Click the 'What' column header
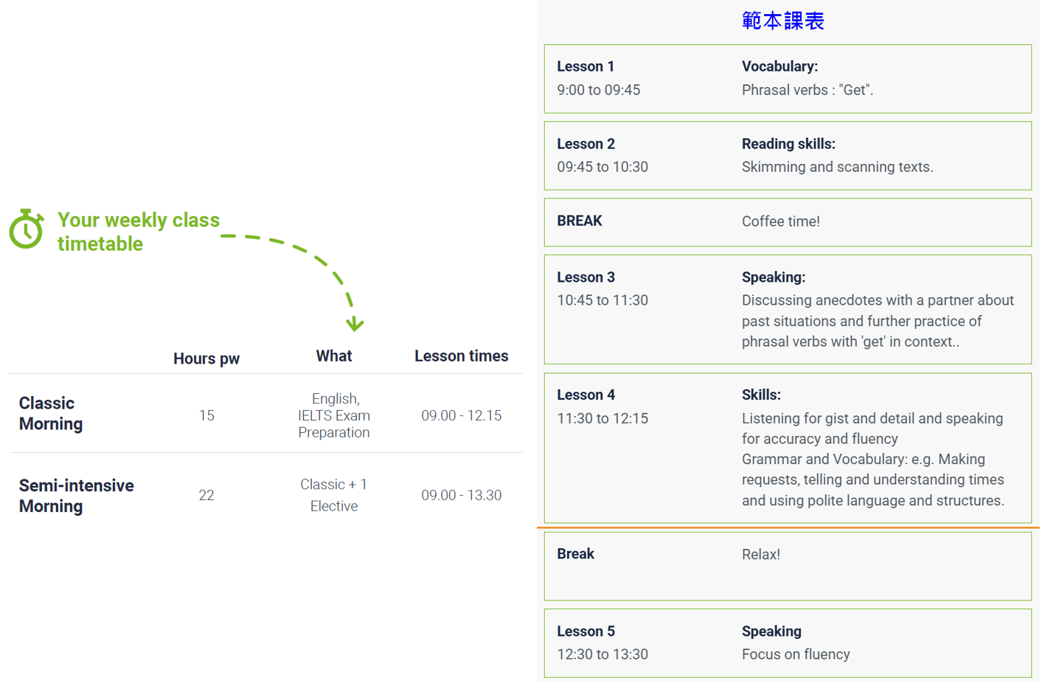The height and width of the screenshot is (686, 1042). pyautogui.click(x=333, y=356)
